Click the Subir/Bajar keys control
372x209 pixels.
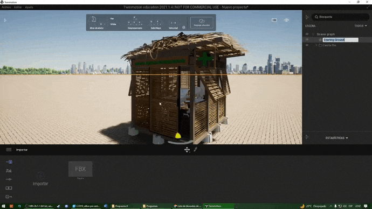[x=156, y=24]
